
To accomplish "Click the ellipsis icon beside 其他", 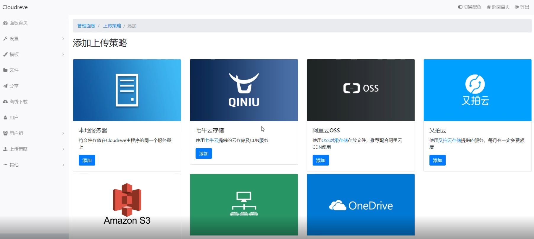I will coord(5,165).
